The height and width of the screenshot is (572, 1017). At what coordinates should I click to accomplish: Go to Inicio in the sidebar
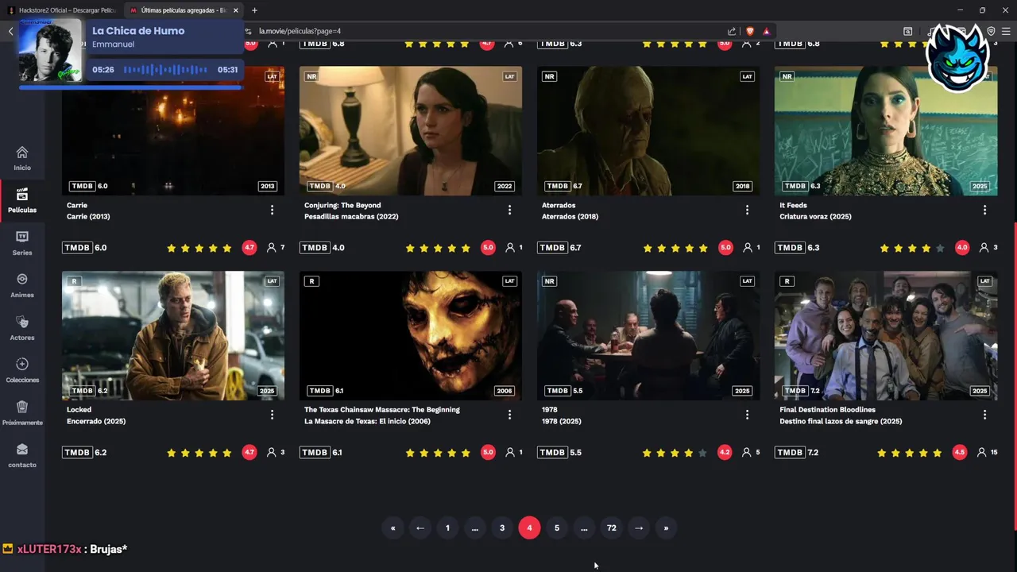[22, 157]
